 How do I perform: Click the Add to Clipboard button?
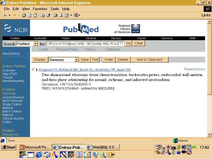[x=149, y=60]
